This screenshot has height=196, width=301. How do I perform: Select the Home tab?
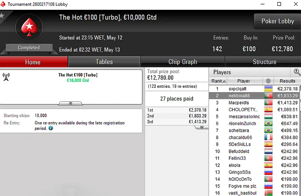point(33,62)
